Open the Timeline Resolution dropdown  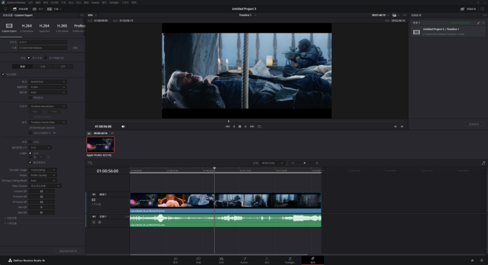(48, 106)
